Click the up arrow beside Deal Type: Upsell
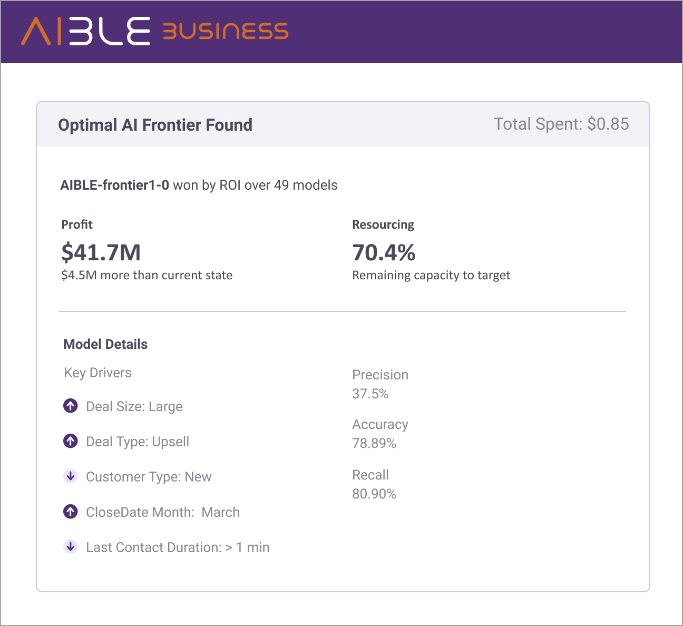 pyautogui.click(x=71, y=441)
